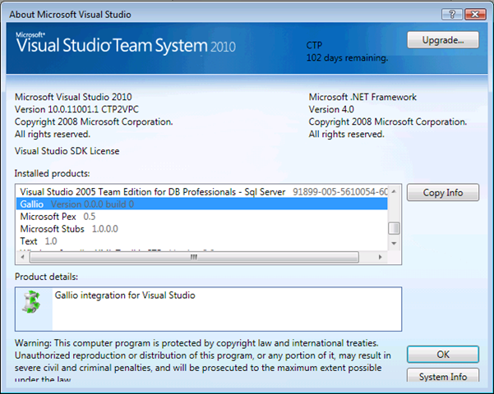Click the list's scroll up arrow
Screen dimensions: 494x394
[x=394, y=191]
